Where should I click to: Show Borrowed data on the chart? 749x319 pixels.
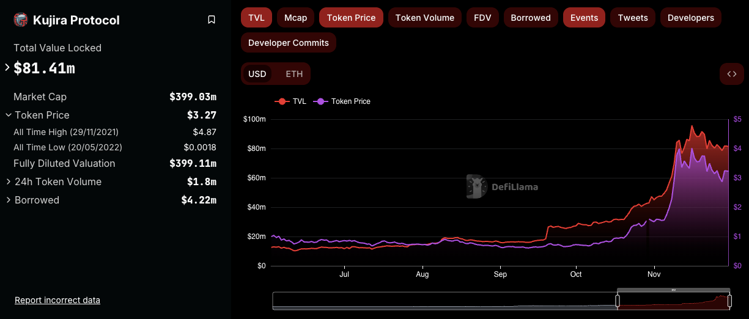click(x=531, y=18)
